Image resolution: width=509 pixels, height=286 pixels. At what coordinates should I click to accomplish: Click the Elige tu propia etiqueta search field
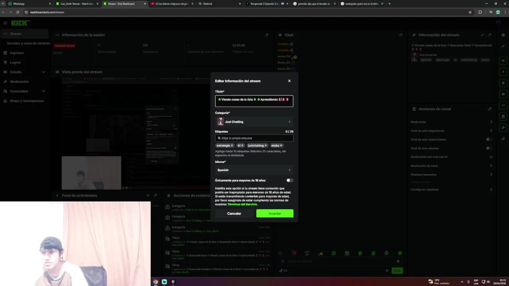[x=254, y=138]
